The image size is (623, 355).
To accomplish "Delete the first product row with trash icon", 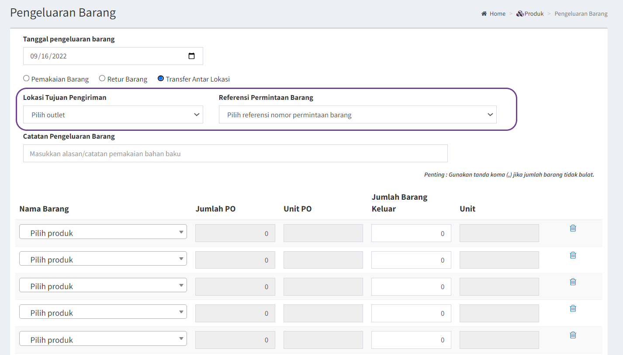I will pyautogui.click(x=573, y=228).
